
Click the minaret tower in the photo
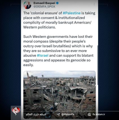click(x=28, y=75)
